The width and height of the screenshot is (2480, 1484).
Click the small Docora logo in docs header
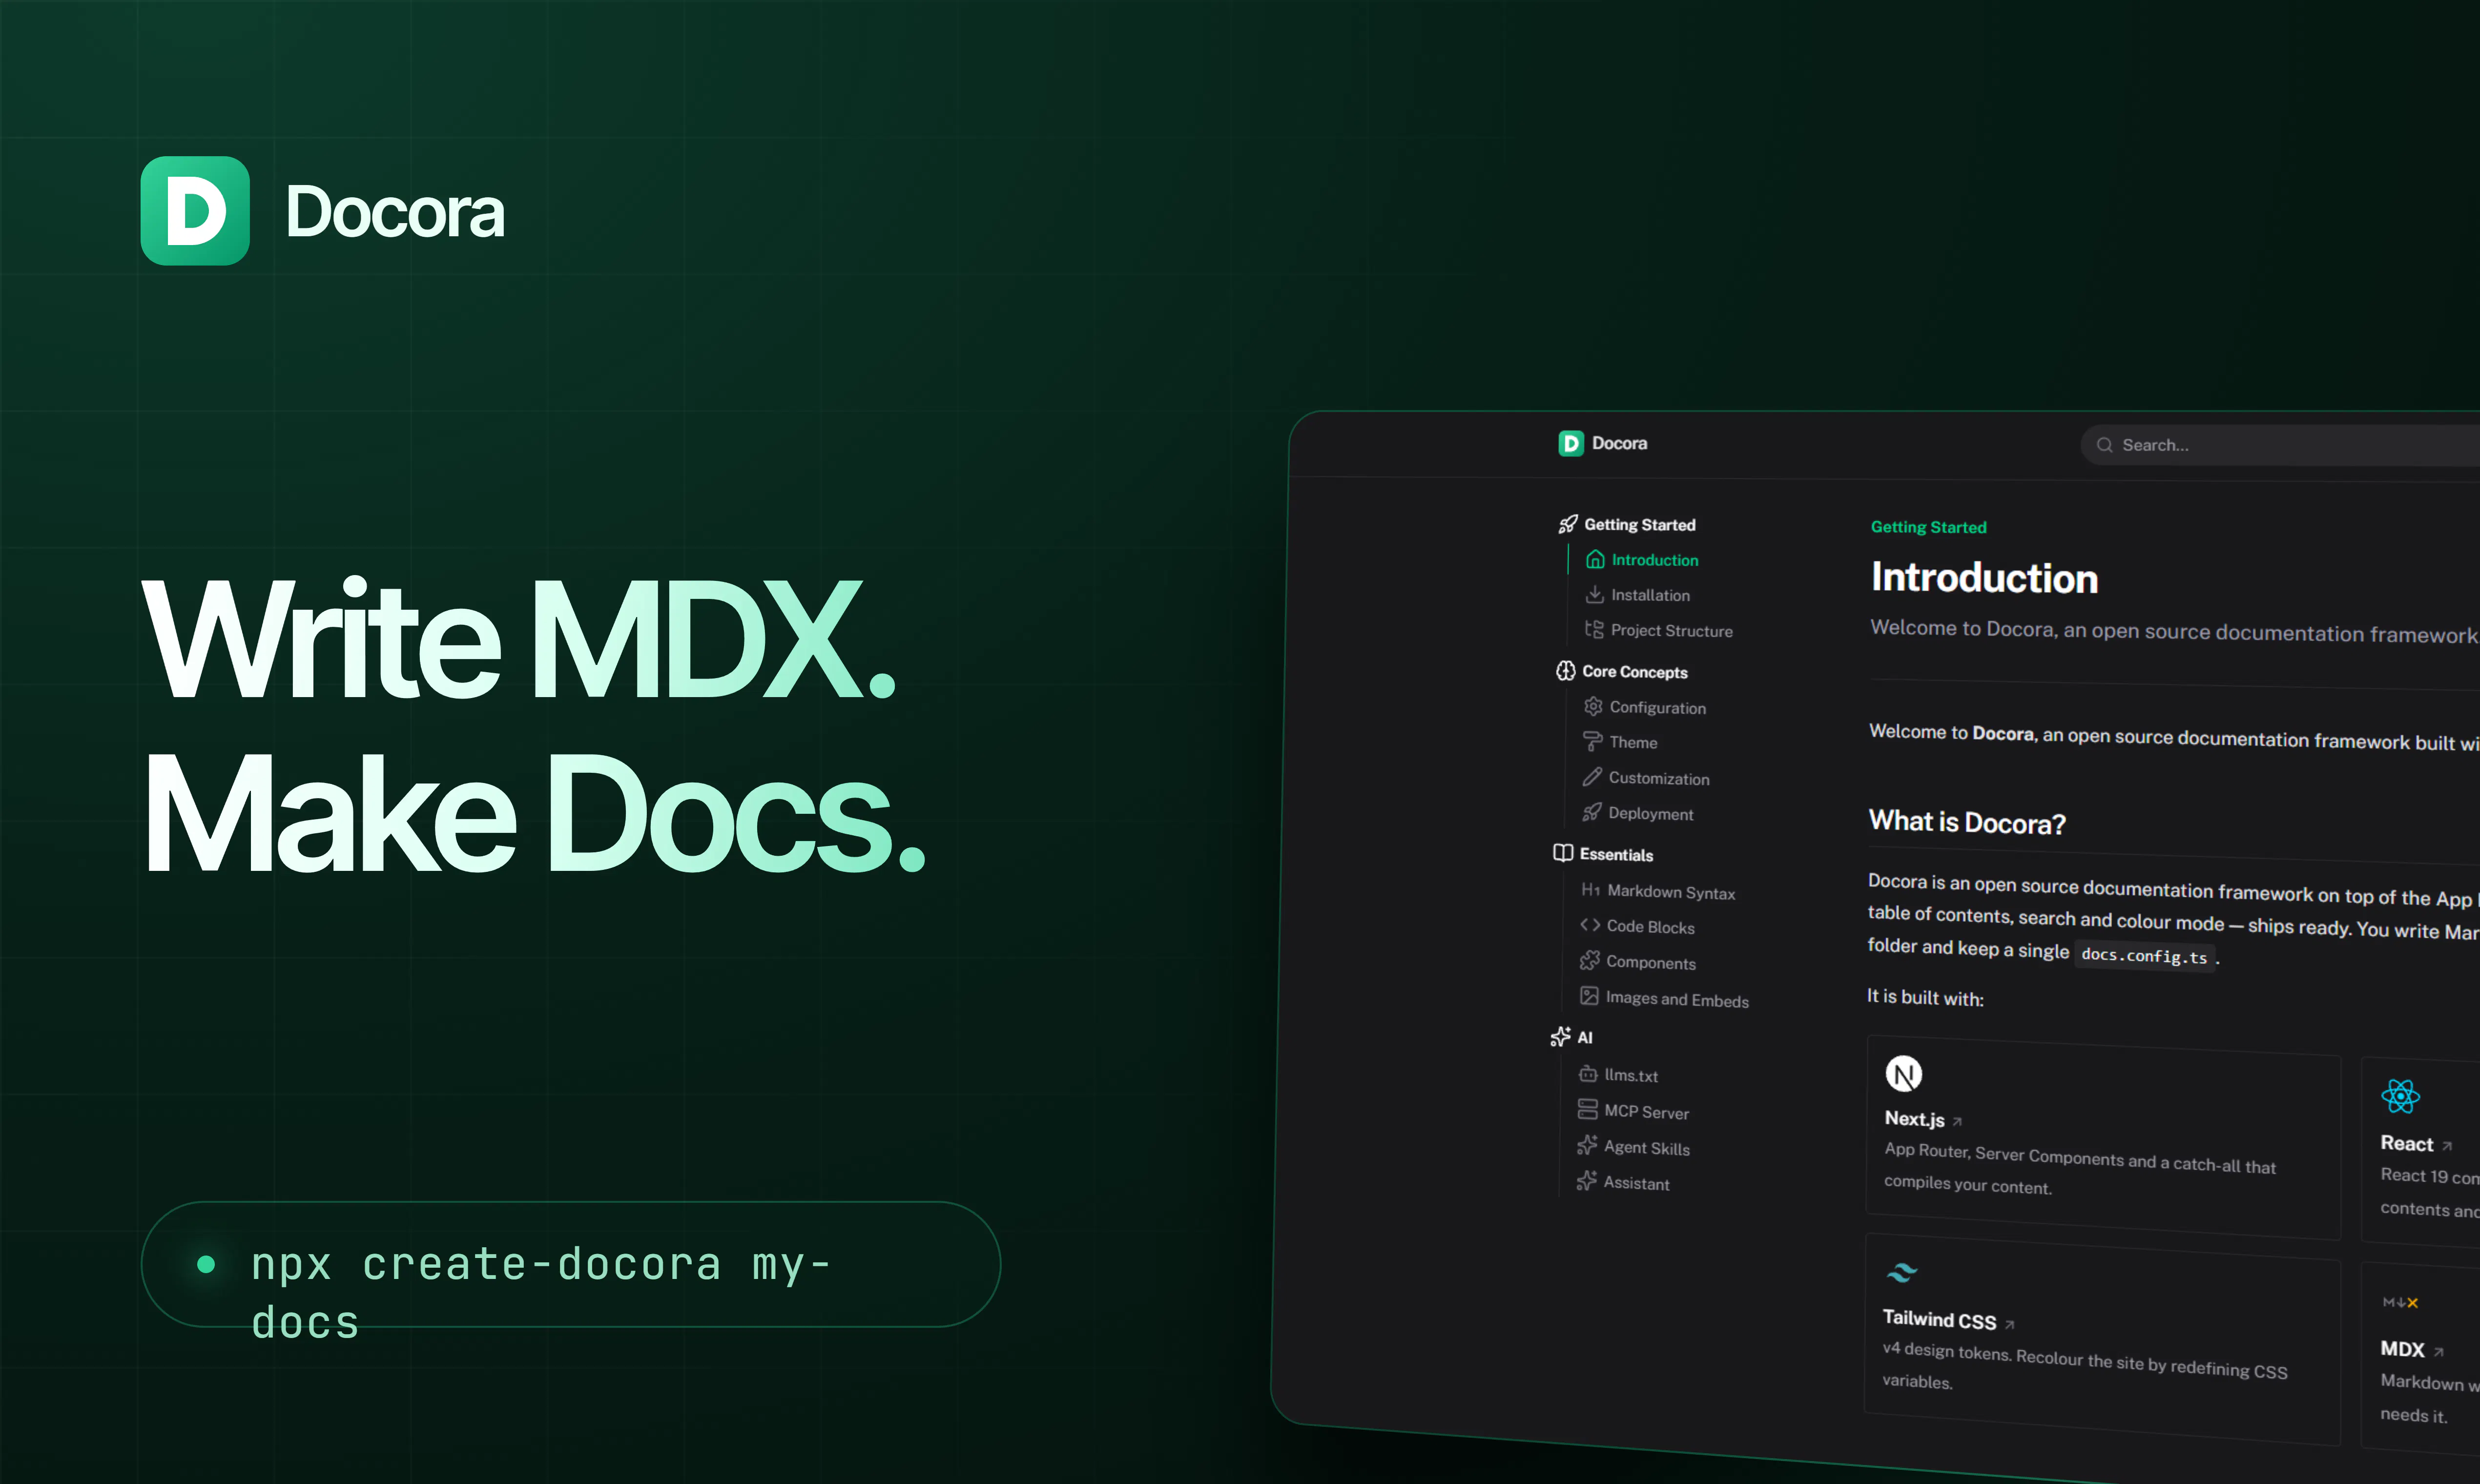click(x=1571, y=443)
